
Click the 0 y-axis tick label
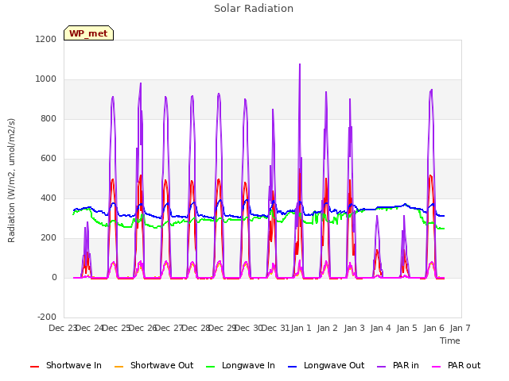(54, 278)
